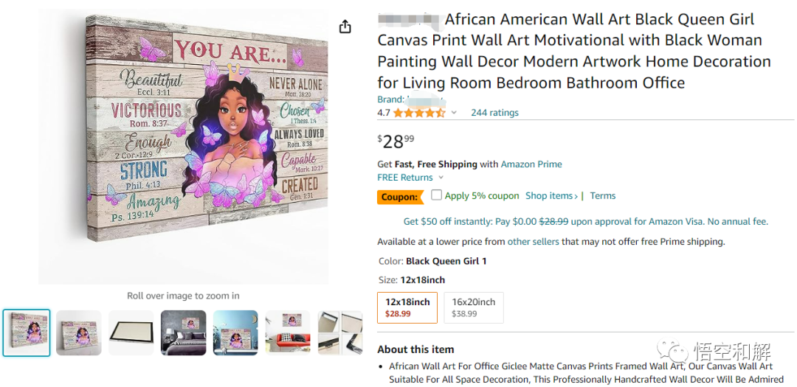
Task: Open the 244 ratings link
Action: (x=494, y=113)
